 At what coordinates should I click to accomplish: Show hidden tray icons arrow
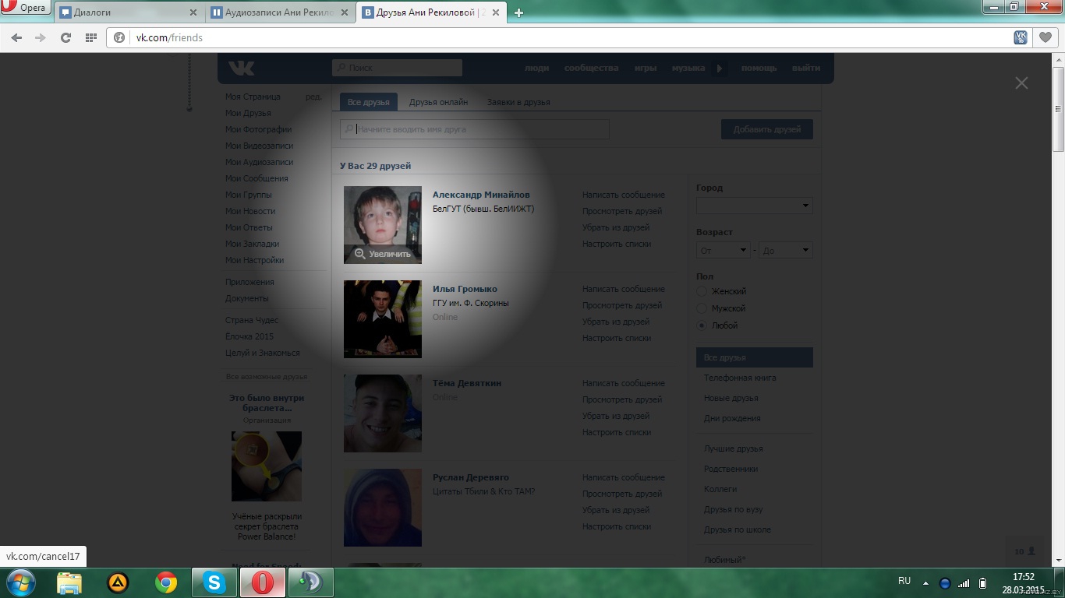point(926,582)
